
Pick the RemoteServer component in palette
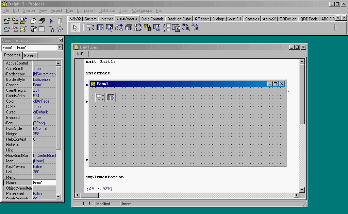pyautogui.click(x=186, y=28)
